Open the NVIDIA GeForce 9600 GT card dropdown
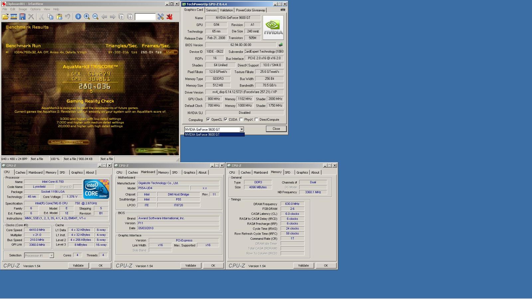532x299 pixels. tap(242, 129)
